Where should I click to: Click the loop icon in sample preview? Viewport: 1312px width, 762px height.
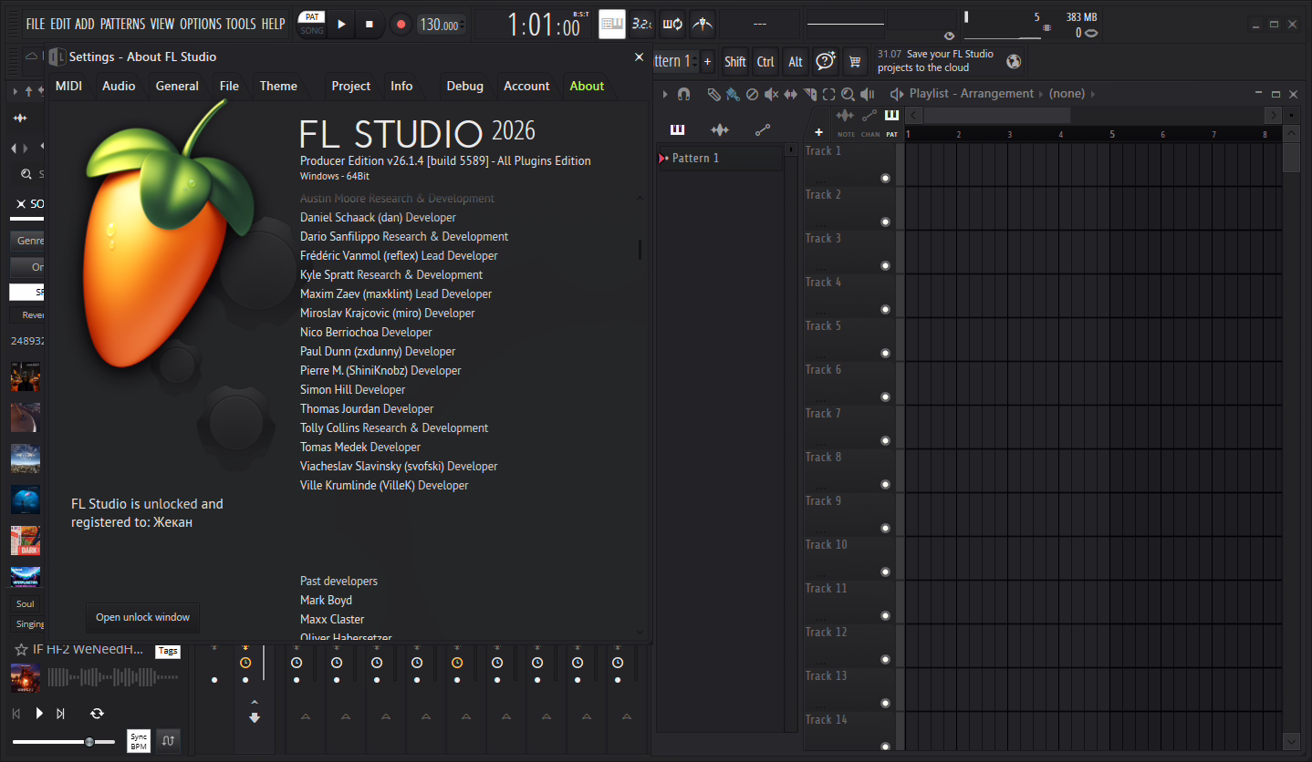(97, 713)
